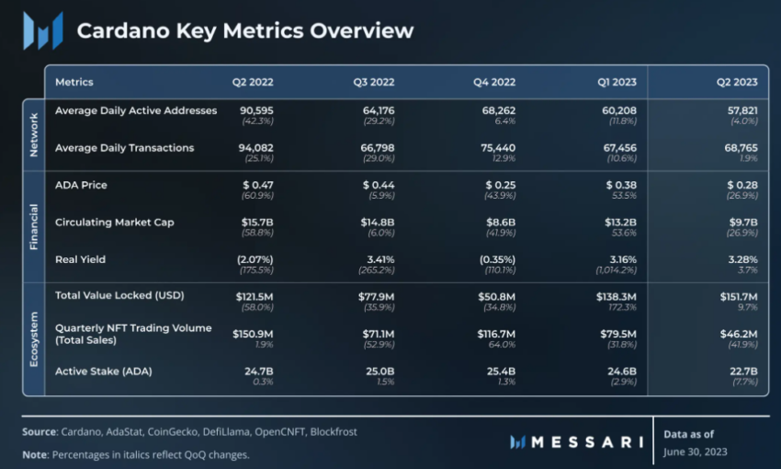The width and height of the screenshot is (781, 469).
Task: Click the small Messari icon in the footer
Action: 517,442
